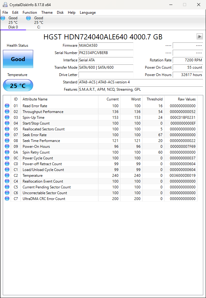
Task: Click the Attribute Name column header
Action: click(x=35, y=99)
